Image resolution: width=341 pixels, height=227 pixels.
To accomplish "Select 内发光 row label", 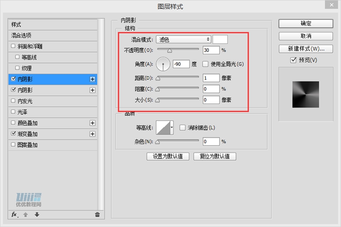I will (25, 101).
